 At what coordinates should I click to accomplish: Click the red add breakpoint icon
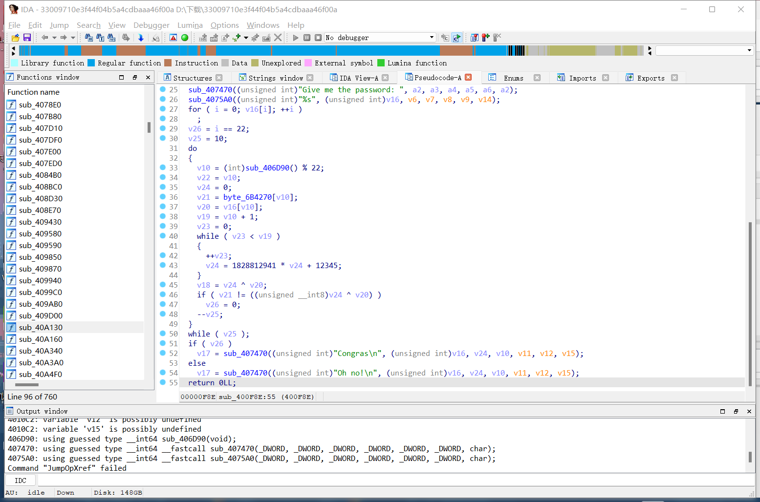point(485,38)
